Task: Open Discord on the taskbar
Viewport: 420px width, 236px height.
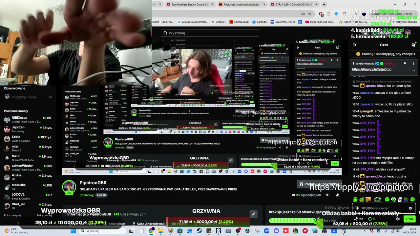Action: tap(276, 231)
